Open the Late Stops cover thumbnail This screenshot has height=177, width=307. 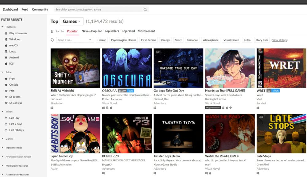[x=281, y=134]
